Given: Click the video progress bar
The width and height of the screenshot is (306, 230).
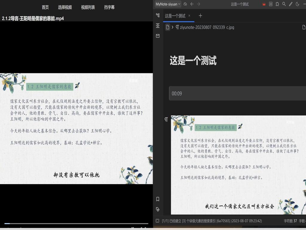Looking at the screenshot, I should pos(76,223).
